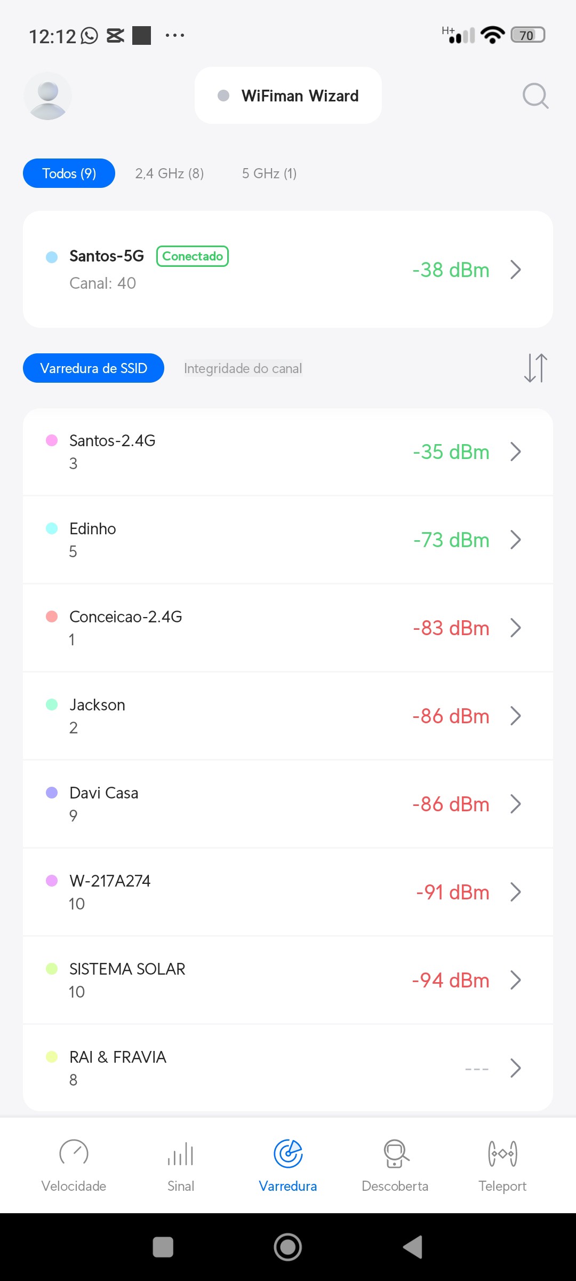This screenshot has width=576, height=1281.
Task: Expand the Edinho network chevron
Action: 515,540
